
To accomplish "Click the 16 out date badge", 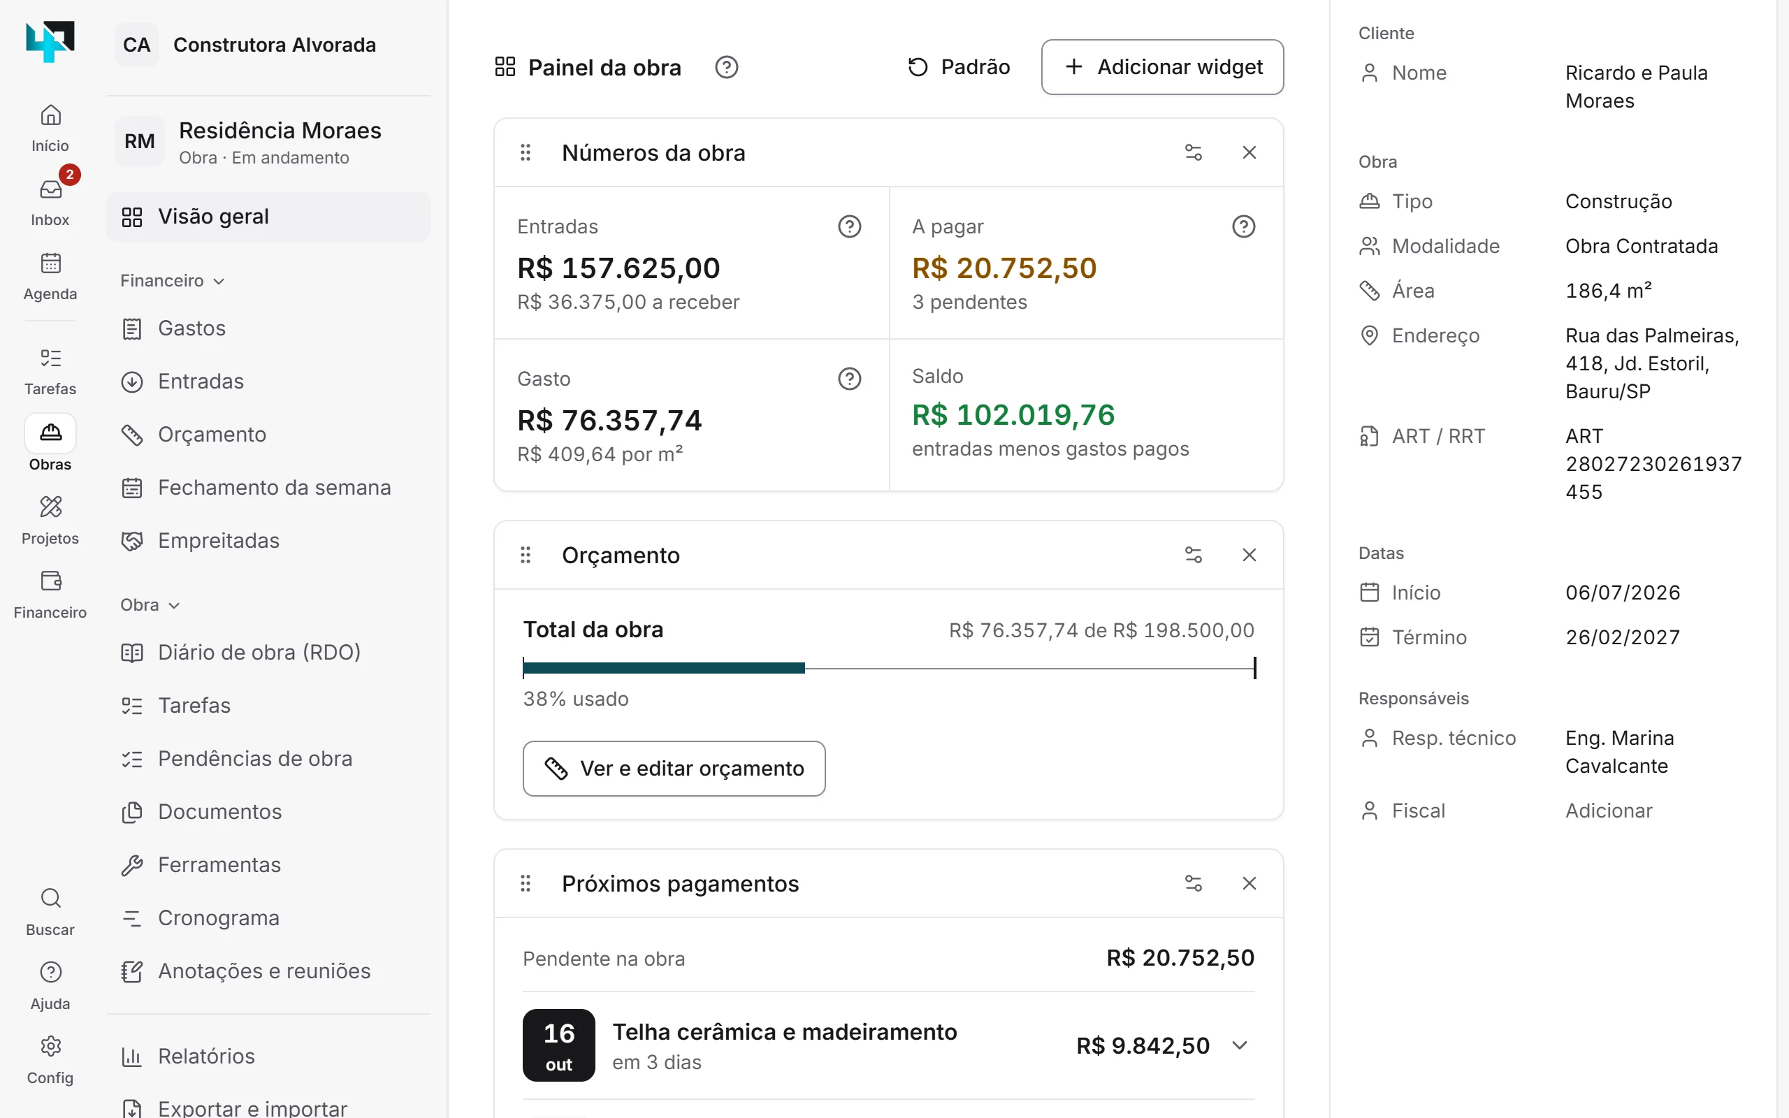I will [559, 1045].
